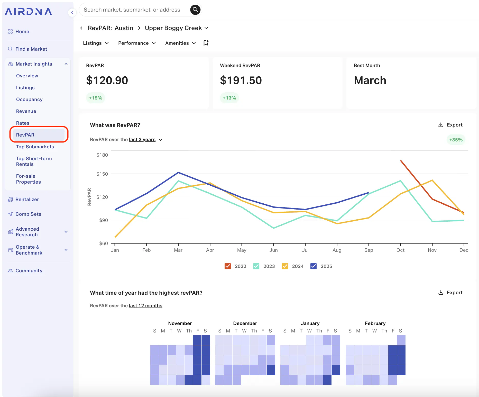Click the download icon beside the RevPAR chart Export
This screenshot has height=397, width=479.
tap(441, 125)
